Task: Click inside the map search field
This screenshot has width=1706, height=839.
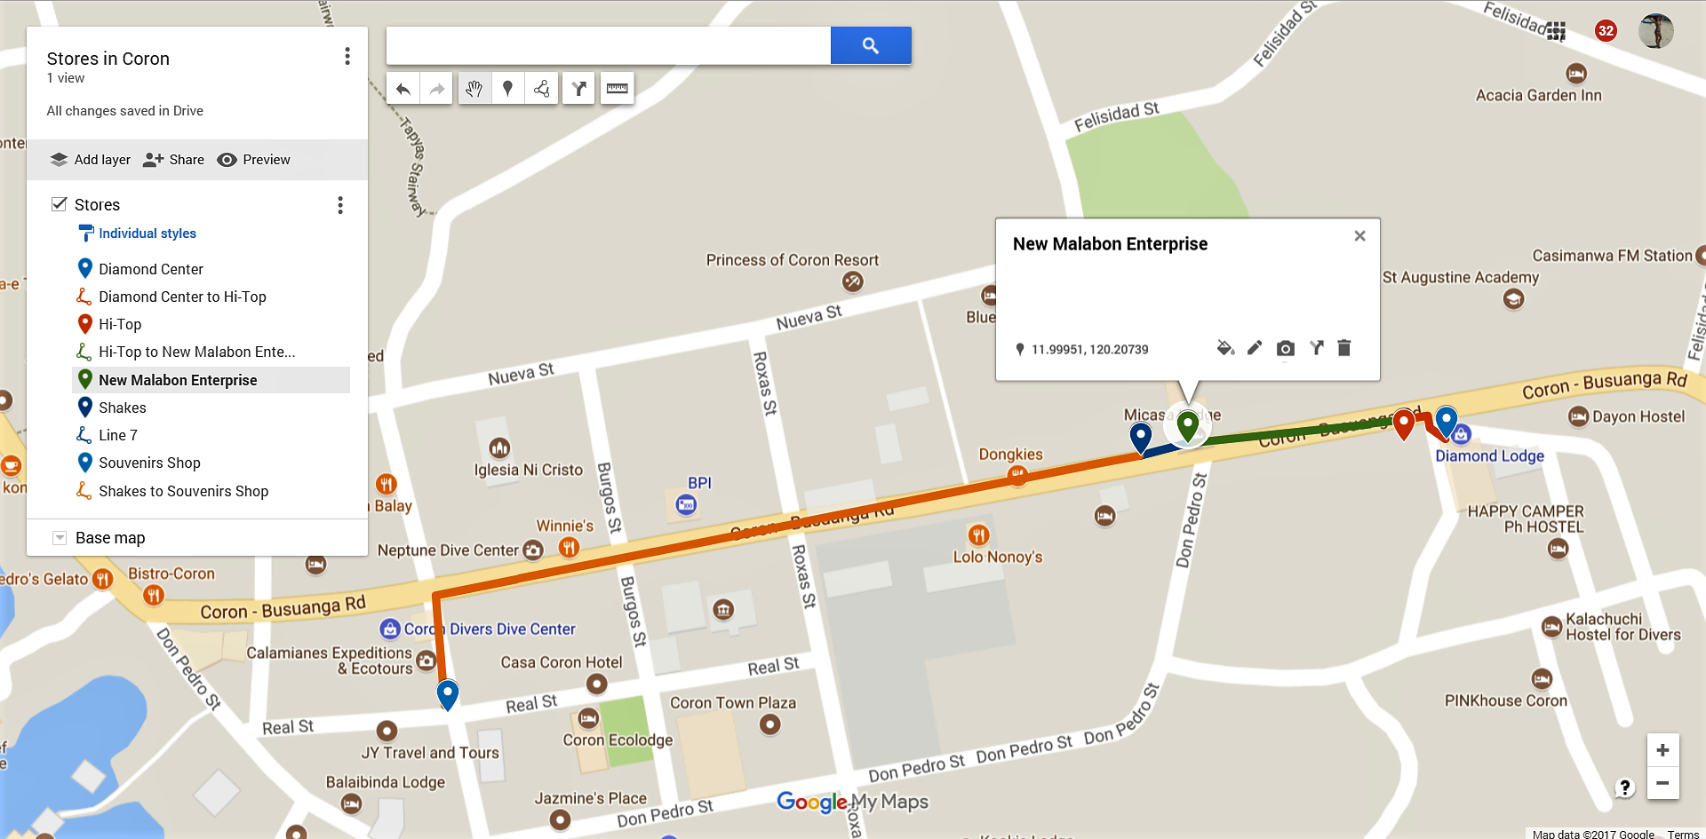Action: click(x=609, y=45)
